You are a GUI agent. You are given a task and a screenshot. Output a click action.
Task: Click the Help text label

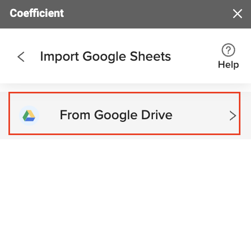228,64
